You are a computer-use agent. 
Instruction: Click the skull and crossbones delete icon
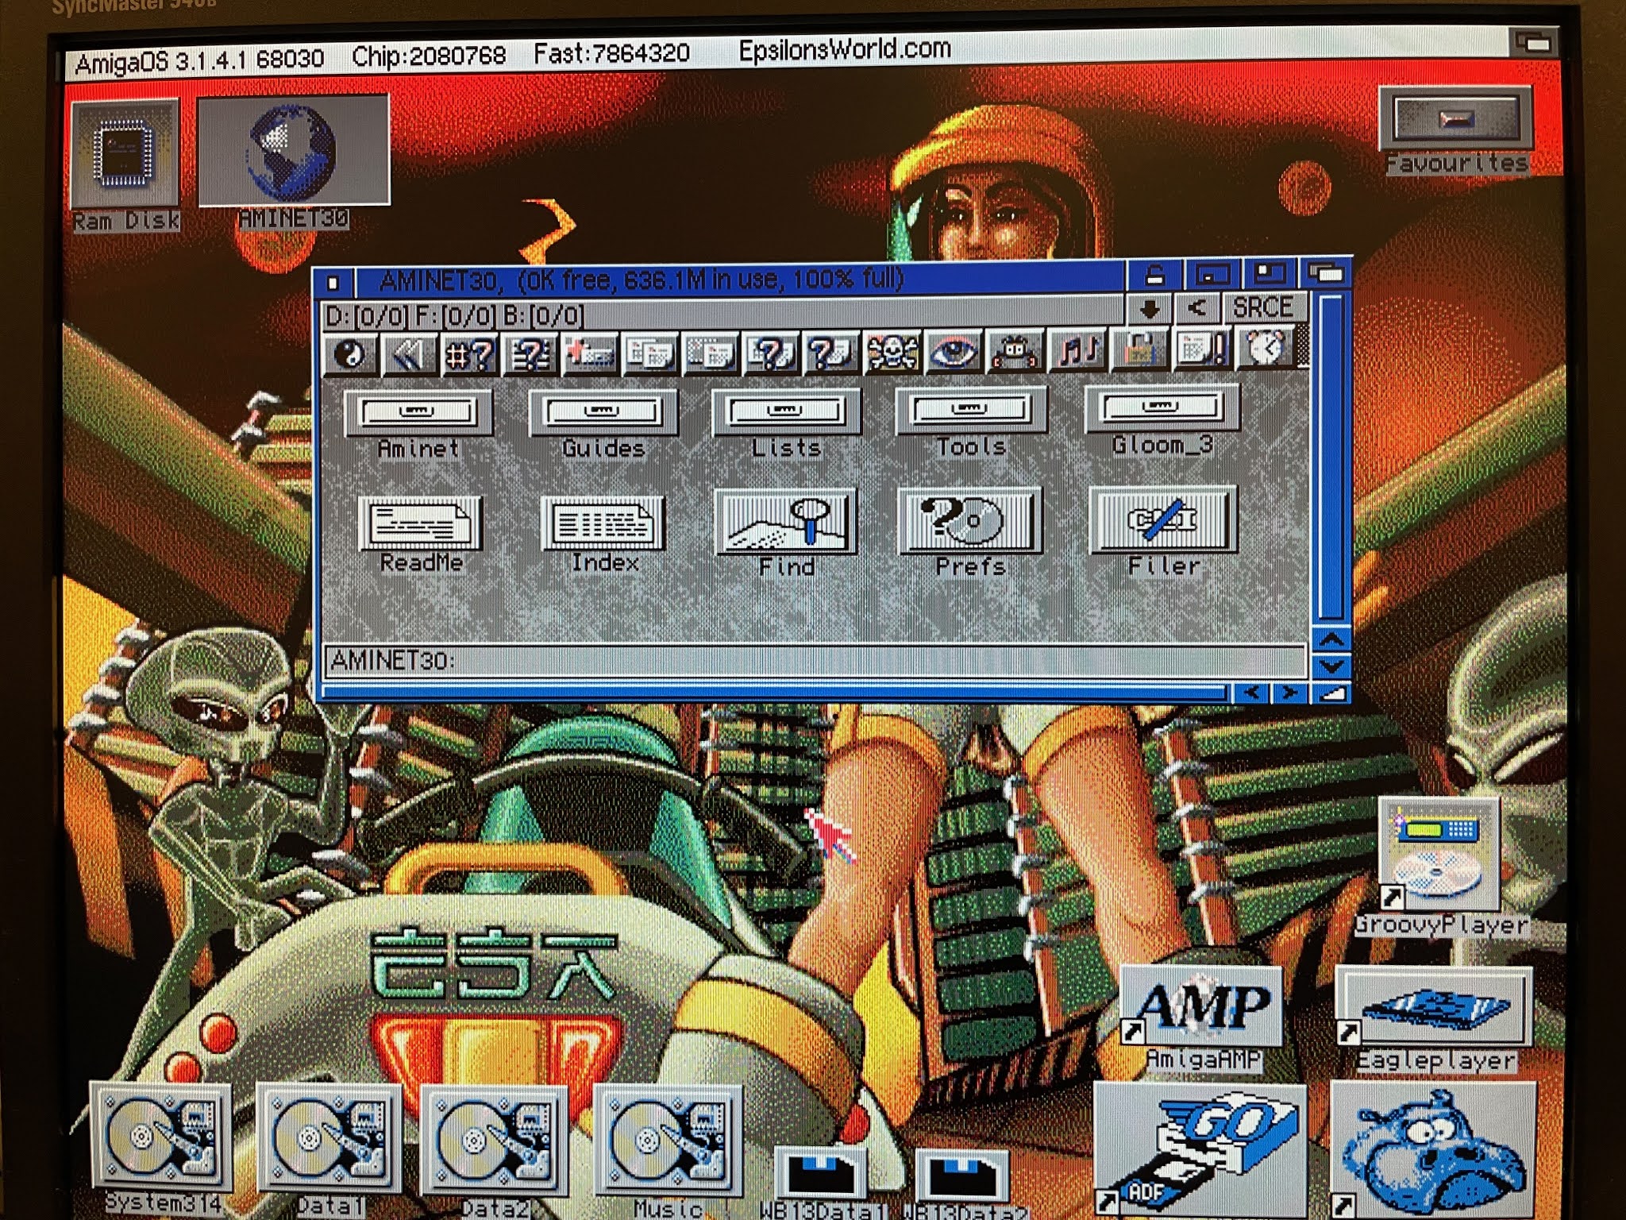tap(892, 353)
